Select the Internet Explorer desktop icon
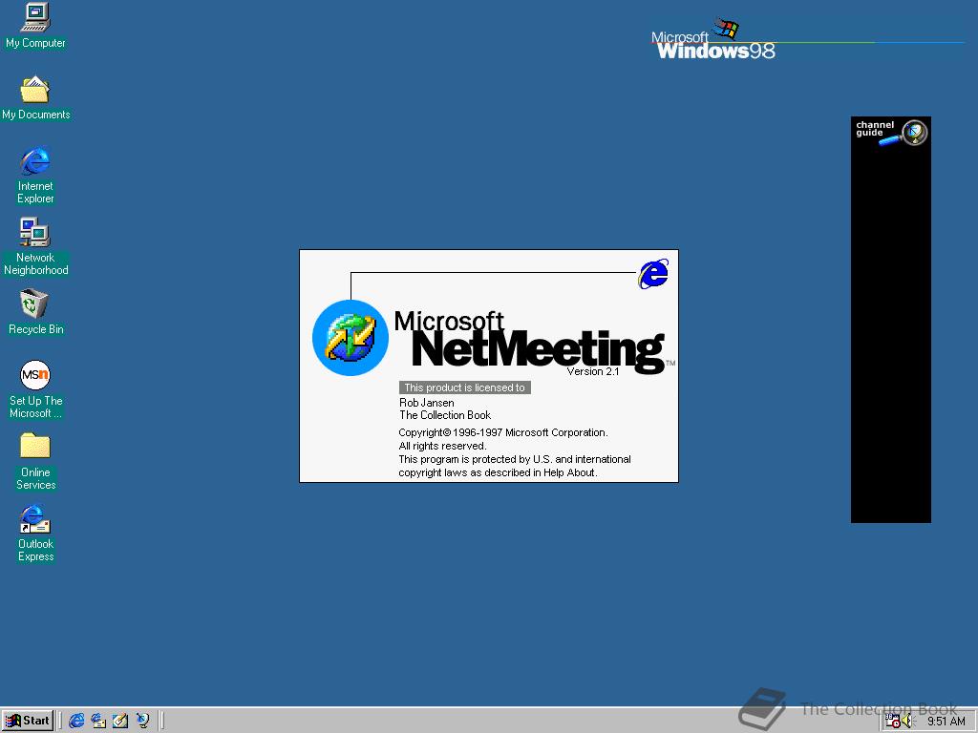 35,176
